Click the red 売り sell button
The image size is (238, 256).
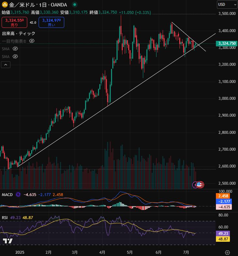click(14, 22)
